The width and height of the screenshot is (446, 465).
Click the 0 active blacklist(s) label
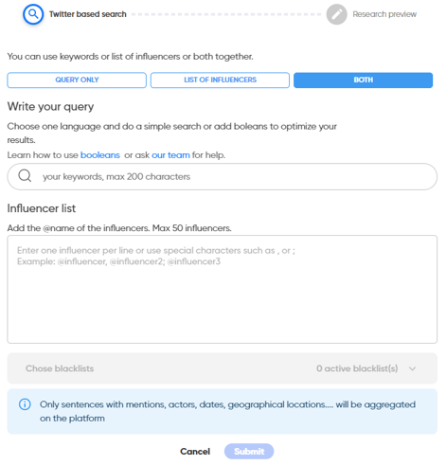[357, 368]
